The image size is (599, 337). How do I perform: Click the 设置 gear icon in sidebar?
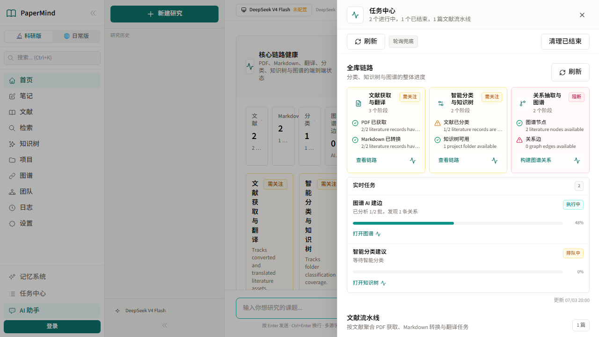12,224
